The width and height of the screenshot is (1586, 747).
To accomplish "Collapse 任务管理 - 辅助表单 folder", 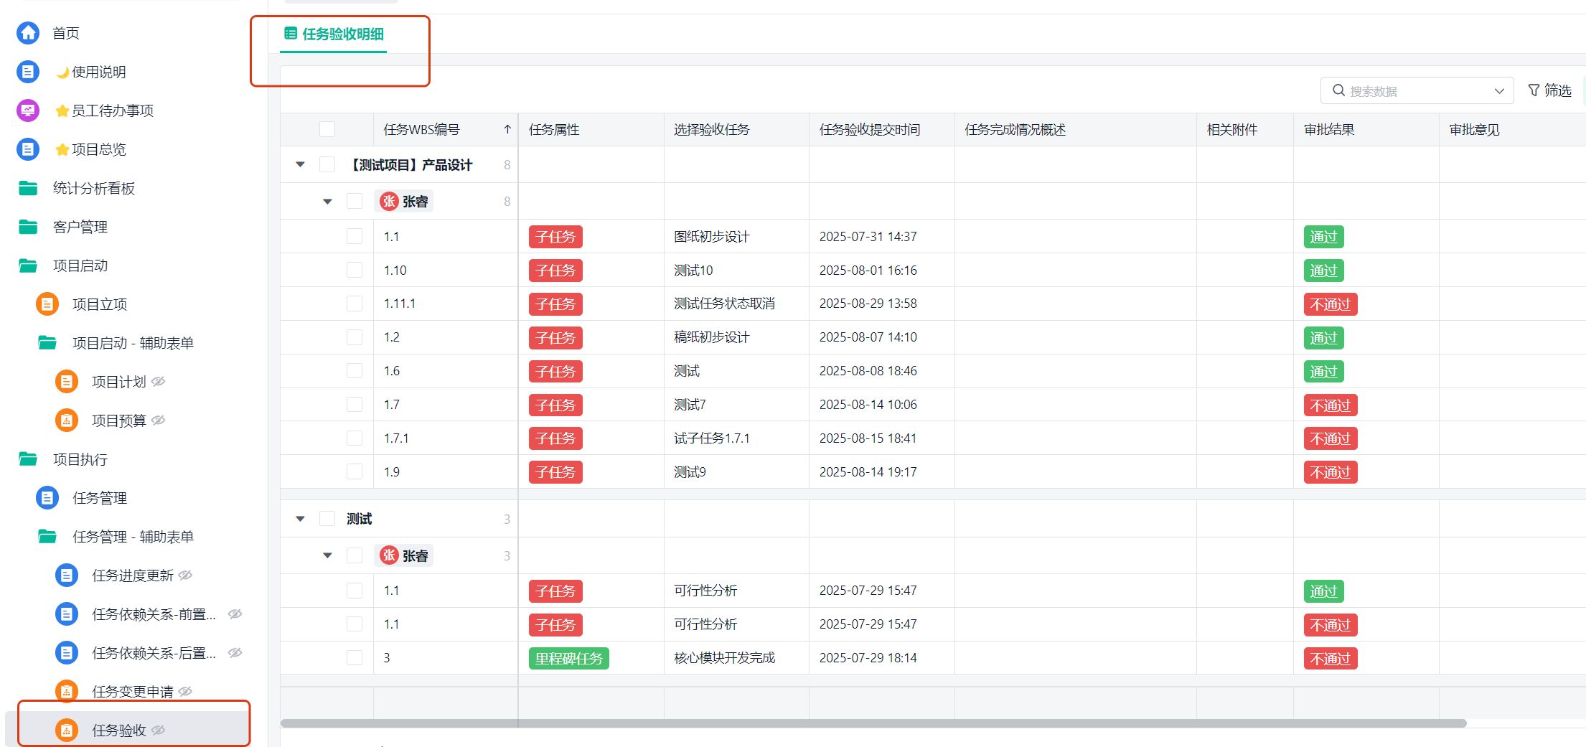I will click(47, 537).
